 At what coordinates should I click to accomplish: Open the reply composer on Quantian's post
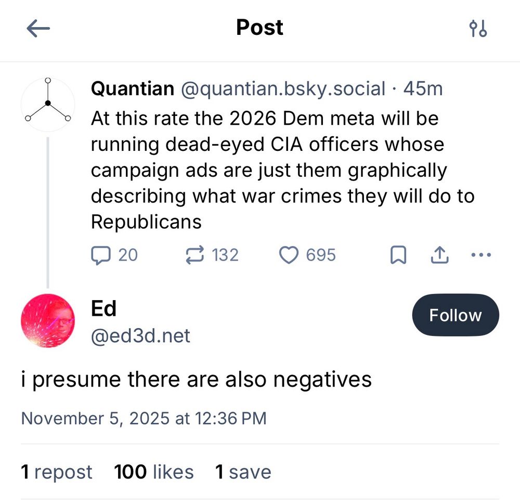(x=102, y=254)
